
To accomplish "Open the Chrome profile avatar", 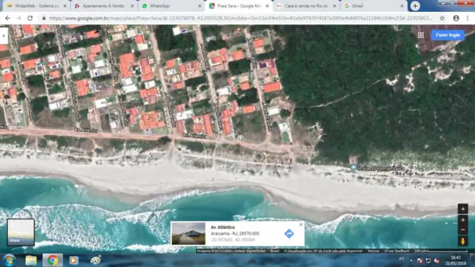I will 456,18.
